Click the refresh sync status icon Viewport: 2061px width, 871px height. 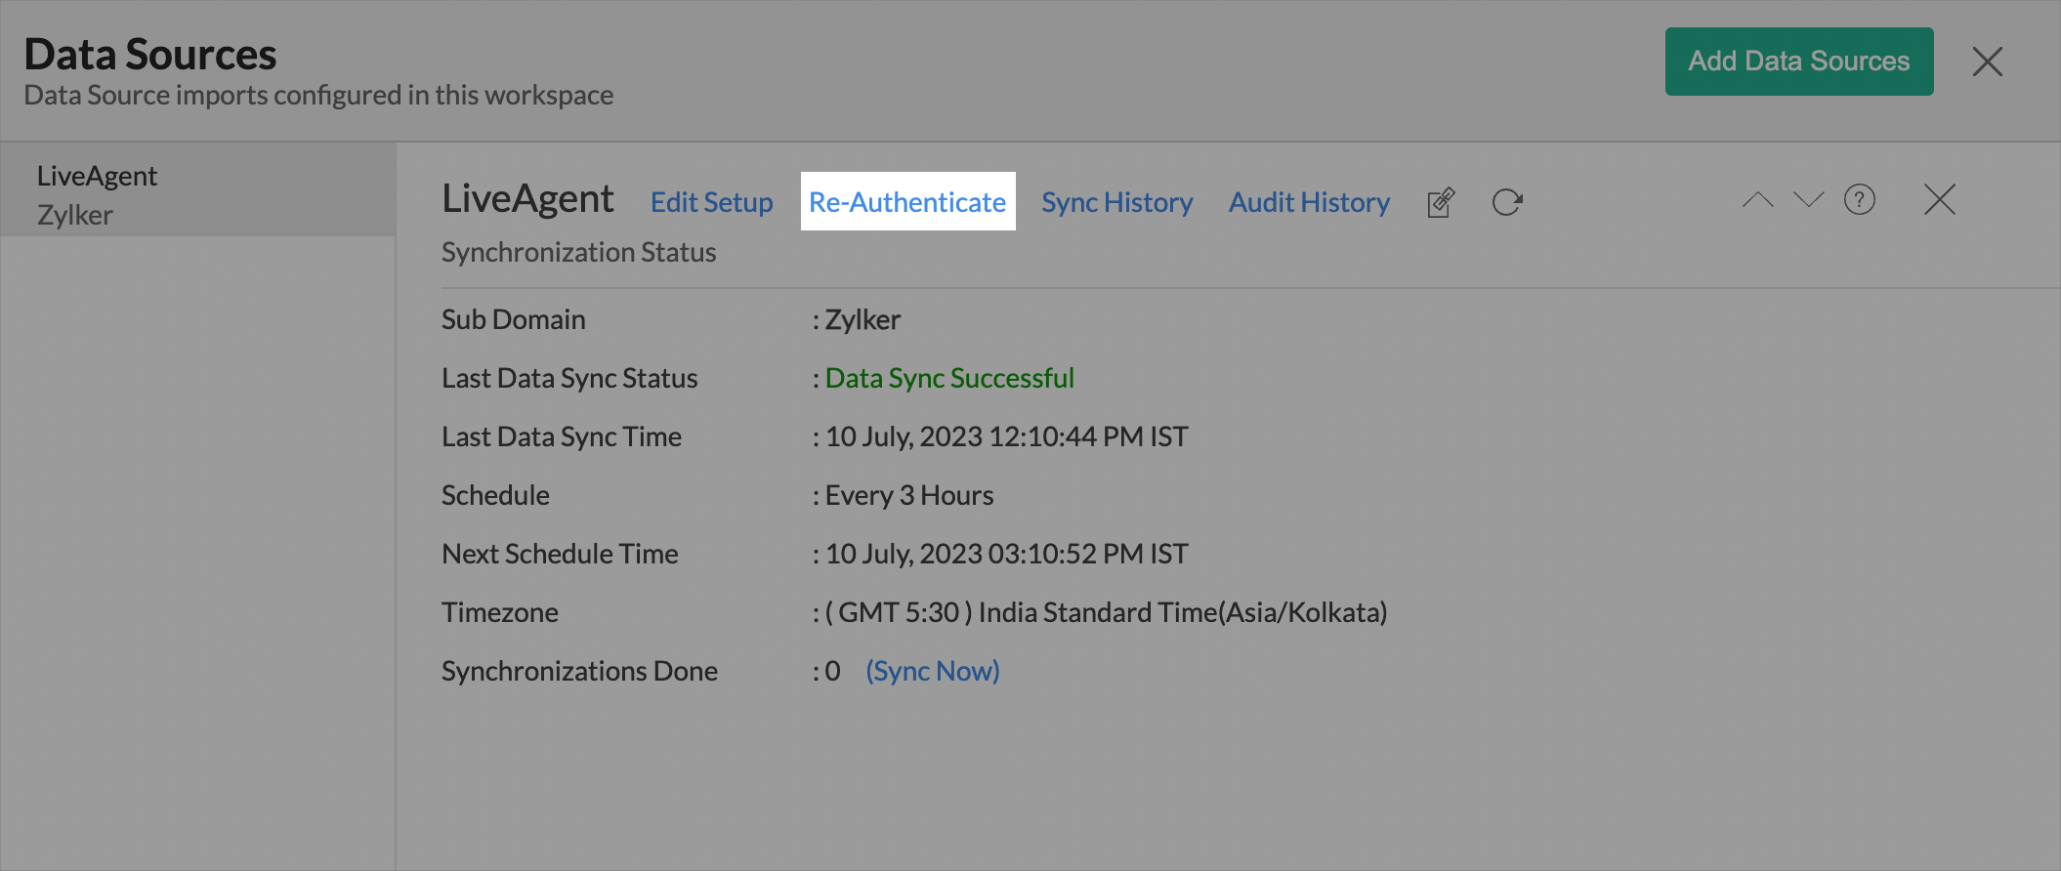coord(1507,202)
